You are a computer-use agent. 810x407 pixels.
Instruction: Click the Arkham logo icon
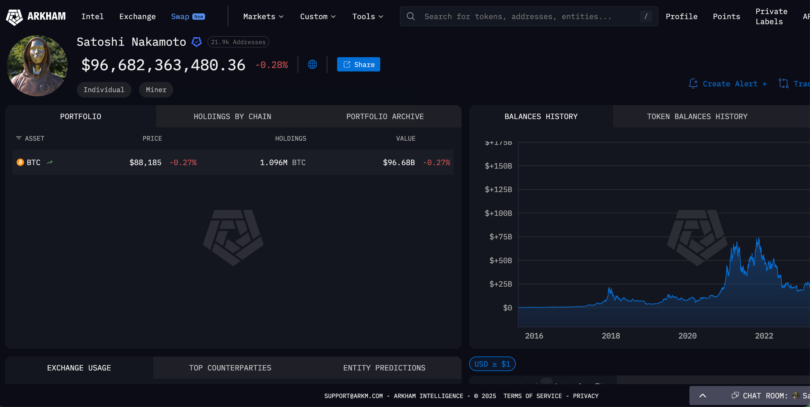[x=15, y=17]
